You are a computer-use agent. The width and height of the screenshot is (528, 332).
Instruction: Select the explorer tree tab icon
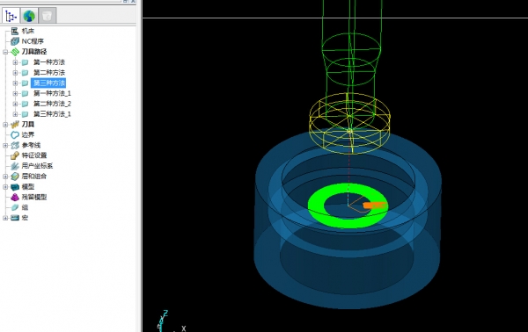tap(11, 16)
